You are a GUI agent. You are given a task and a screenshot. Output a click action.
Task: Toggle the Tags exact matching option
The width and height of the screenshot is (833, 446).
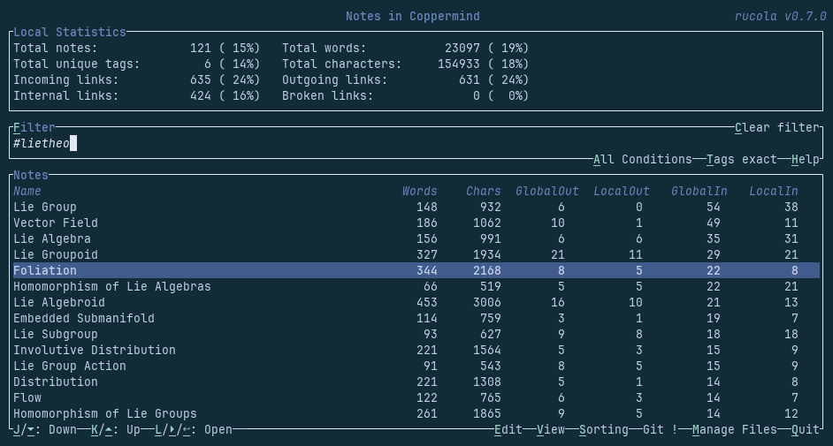point(741,159)
